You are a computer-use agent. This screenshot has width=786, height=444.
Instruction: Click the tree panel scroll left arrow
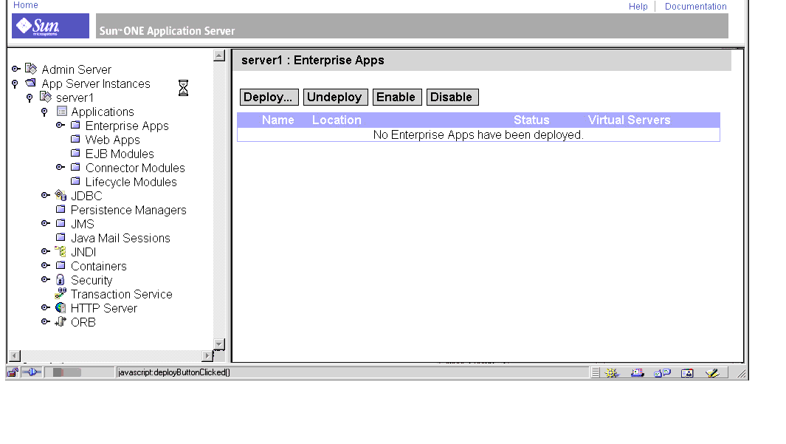[15, 355]
